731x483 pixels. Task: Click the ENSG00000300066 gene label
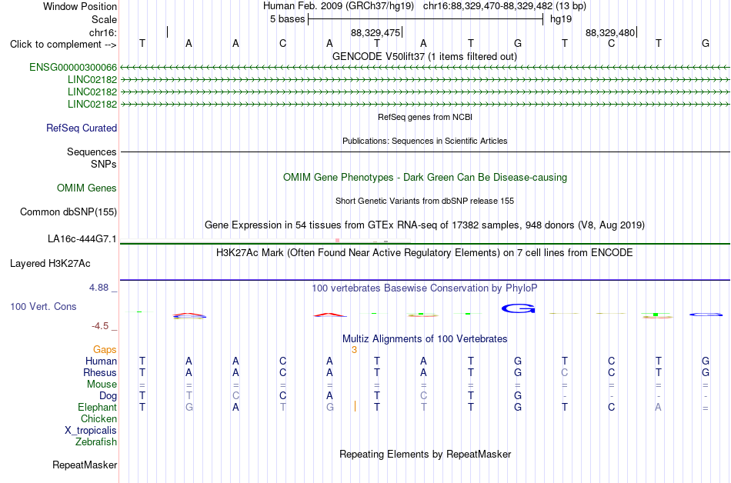tap(73, 68)
